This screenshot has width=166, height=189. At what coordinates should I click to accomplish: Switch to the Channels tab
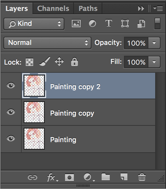coord(53,8)
